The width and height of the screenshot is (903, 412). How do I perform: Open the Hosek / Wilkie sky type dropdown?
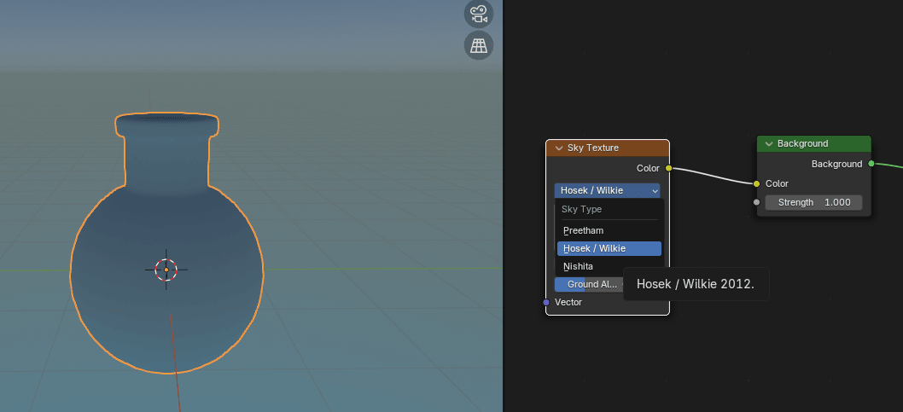pyautogui.click(x=607, y=190)
